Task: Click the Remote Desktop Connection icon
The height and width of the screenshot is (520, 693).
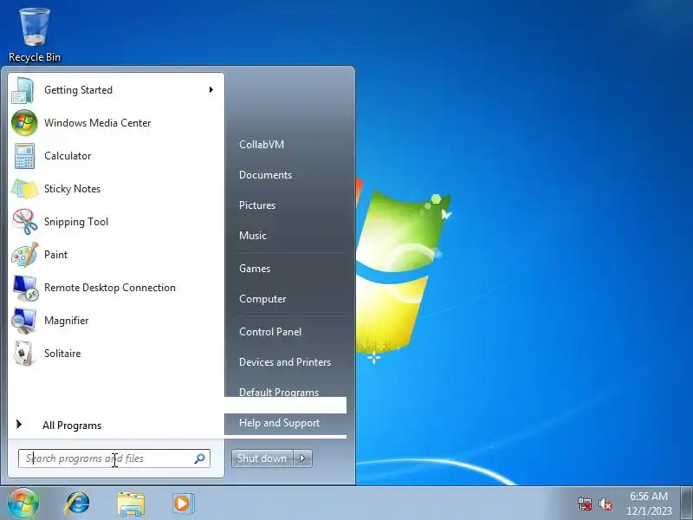Action: tap(25, 288)
